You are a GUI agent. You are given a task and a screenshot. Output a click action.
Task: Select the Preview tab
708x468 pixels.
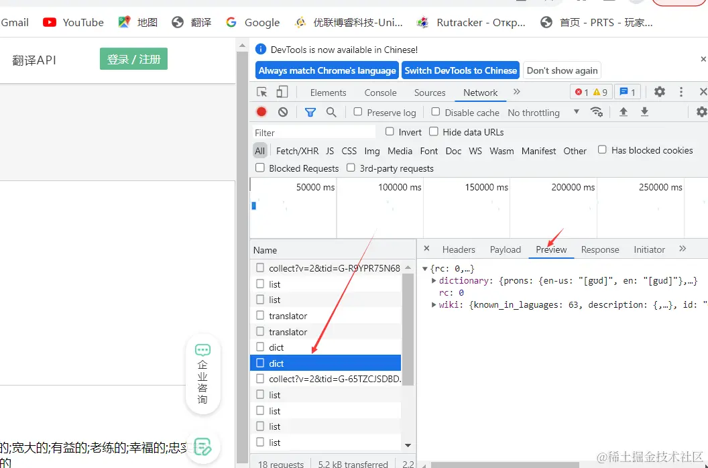tap(551, 249)
